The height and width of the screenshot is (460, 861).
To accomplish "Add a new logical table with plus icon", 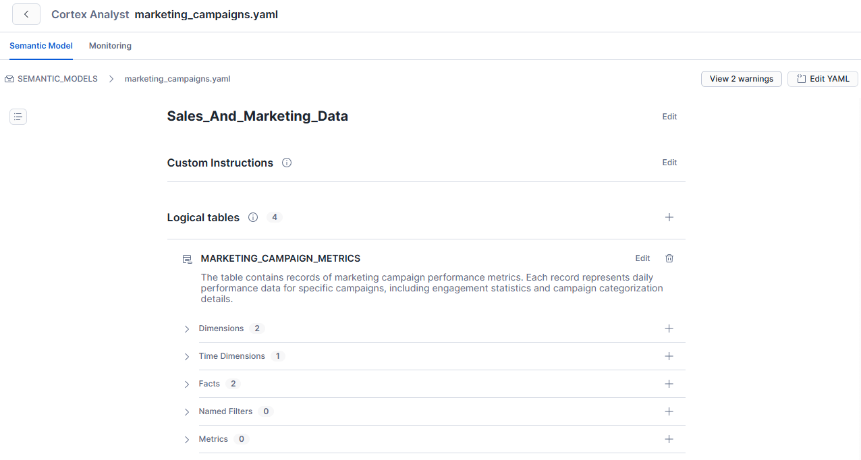I will 669,217.
